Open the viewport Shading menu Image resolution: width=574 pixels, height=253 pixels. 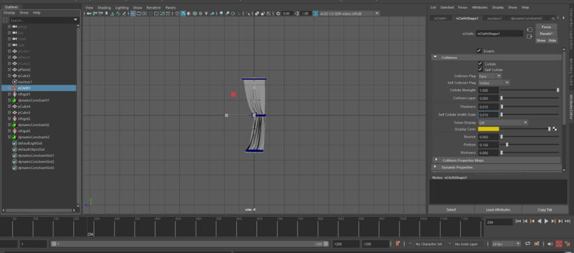[x=104, y=8]
